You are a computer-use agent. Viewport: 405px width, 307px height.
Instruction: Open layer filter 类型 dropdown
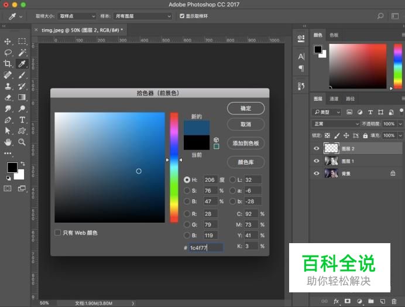tap(327, 112)
